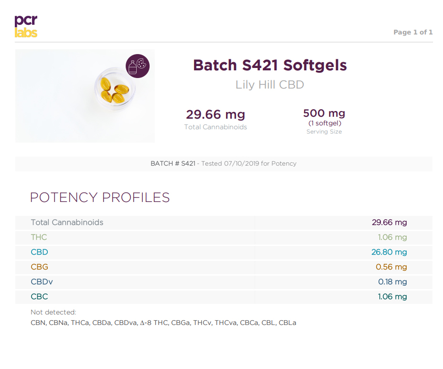
Task: Click the POTENCY PROFILES heading
Action: coord(100,197)
